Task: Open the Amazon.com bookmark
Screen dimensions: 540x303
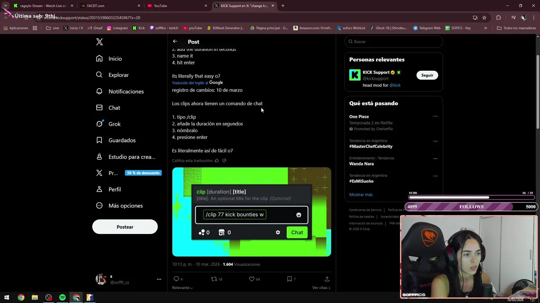Action: pyautogui.click(x=313, y=28)
